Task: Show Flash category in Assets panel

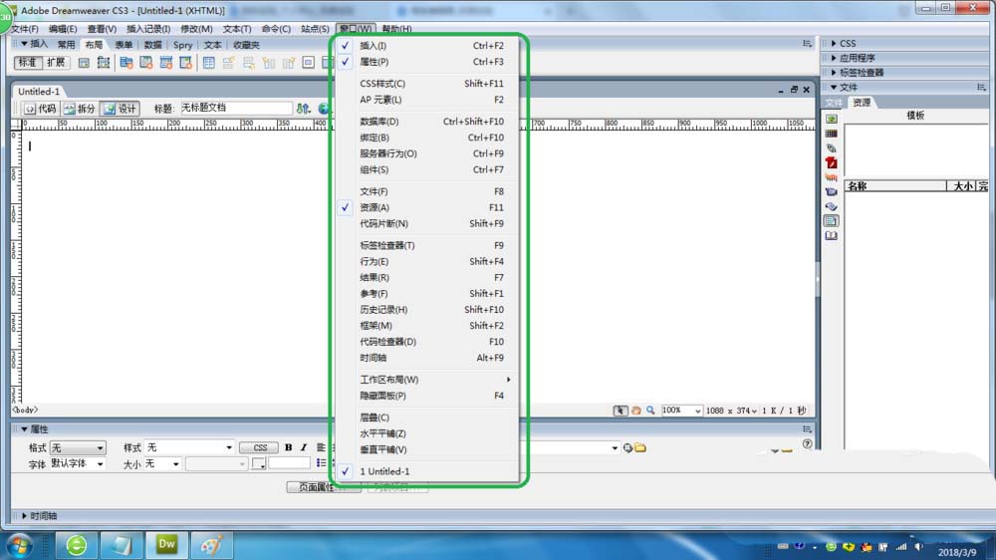Action: (x=831, y=162)
